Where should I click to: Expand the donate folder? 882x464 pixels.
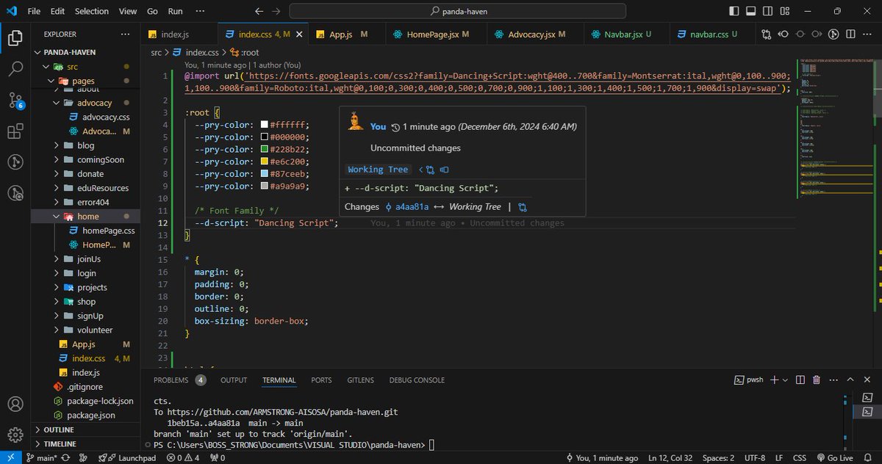click(x=85, y=174)
